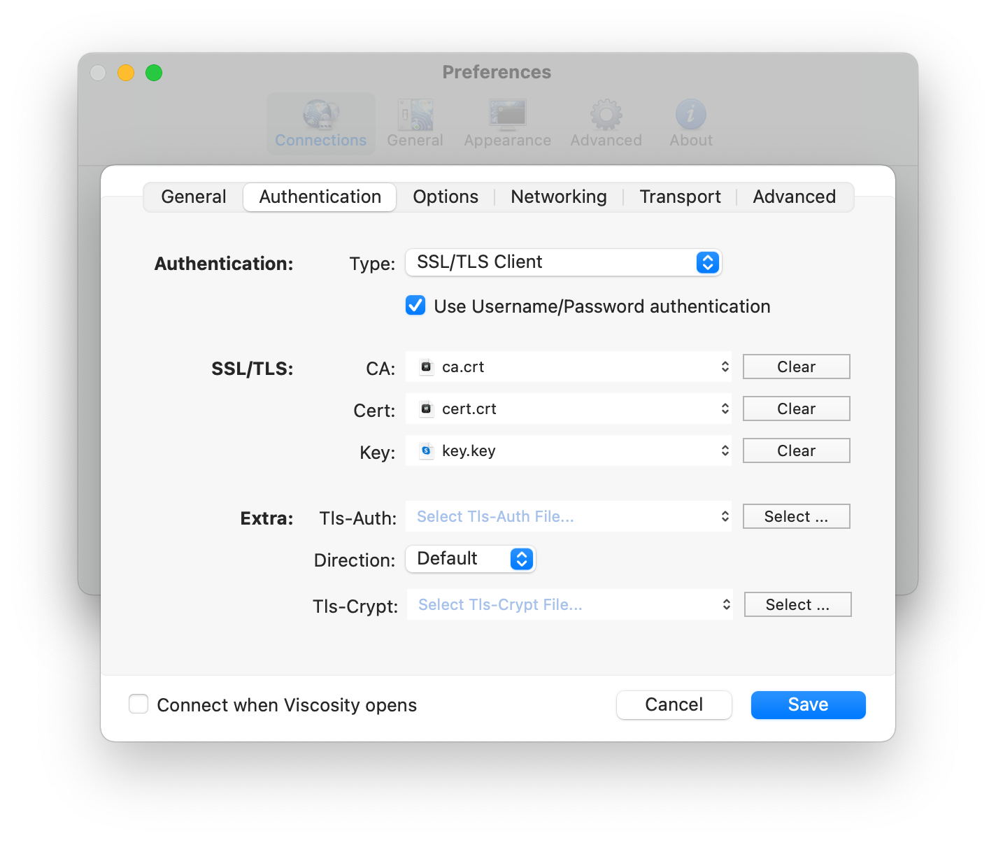Switch to the Transport tab
The image size is (996, 845).
click(680, 197)
